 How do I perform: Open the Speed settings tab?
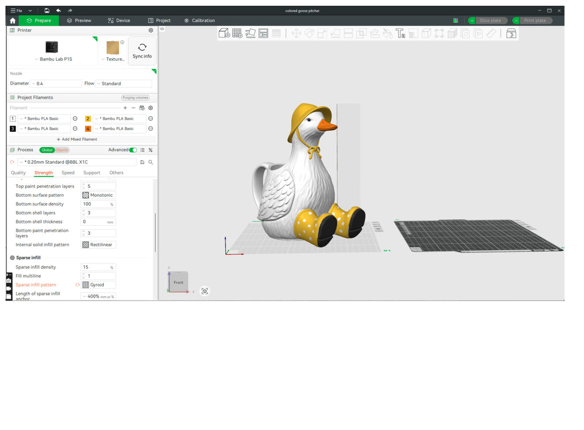click(68, 173)
